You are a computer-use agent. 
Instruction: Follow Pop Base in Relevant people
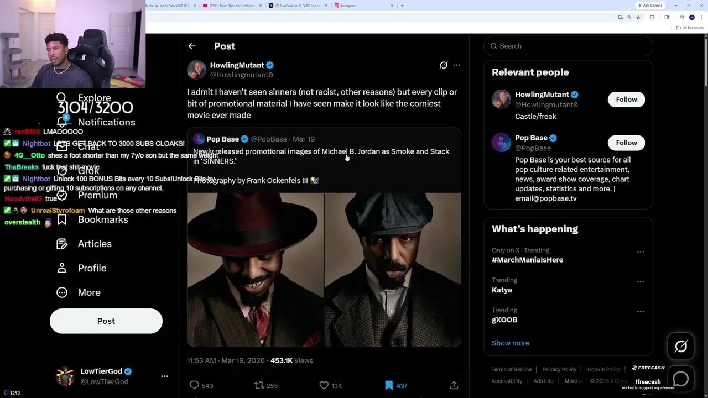[626, 143]
